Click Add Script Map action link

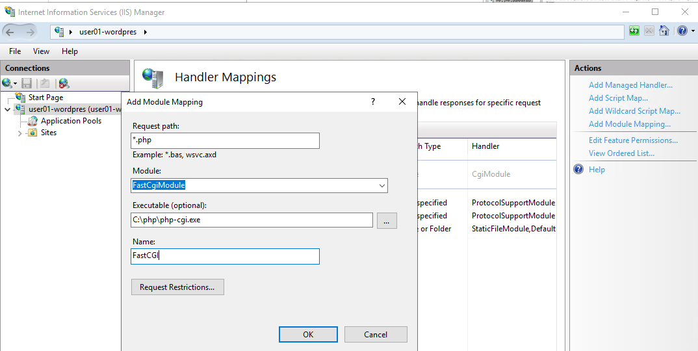(x=618, y=98)
